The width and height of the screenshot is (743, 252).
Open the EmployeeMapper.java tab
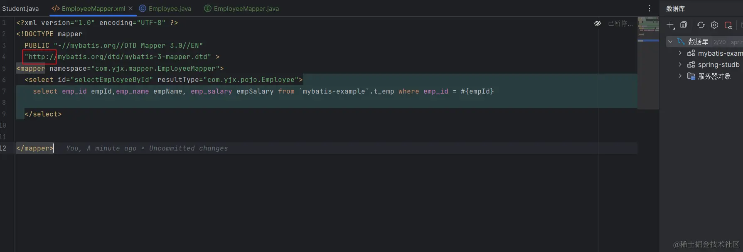(x=246, y=8)
